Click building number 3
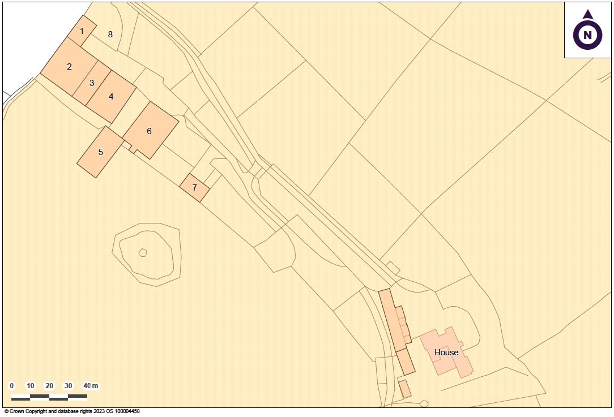The height and width of the screenshot is (417, 614). pos(91,84)
